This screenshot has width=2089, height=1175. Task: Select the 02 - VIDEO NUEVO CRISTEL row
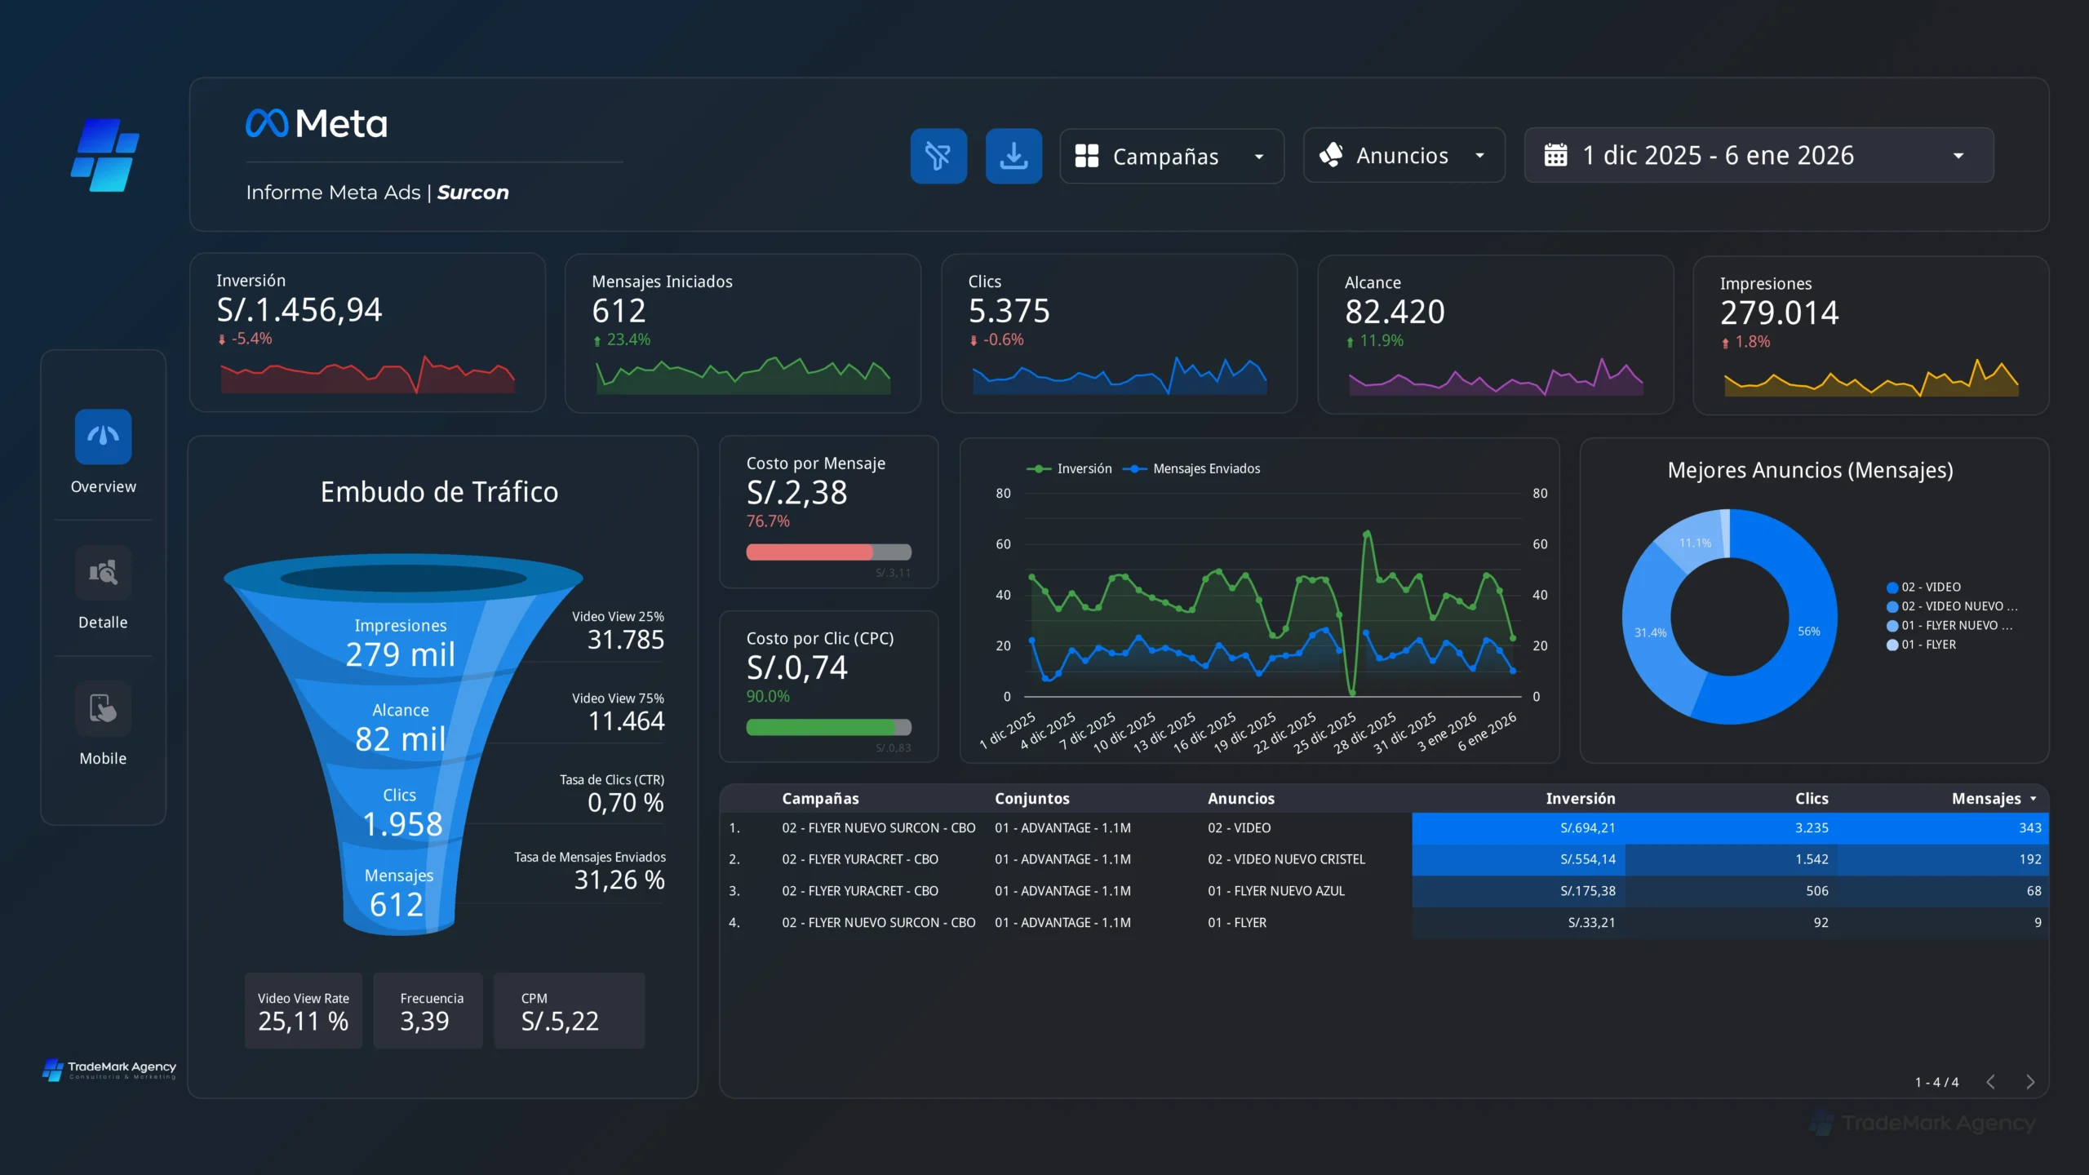pos(1286,859)
